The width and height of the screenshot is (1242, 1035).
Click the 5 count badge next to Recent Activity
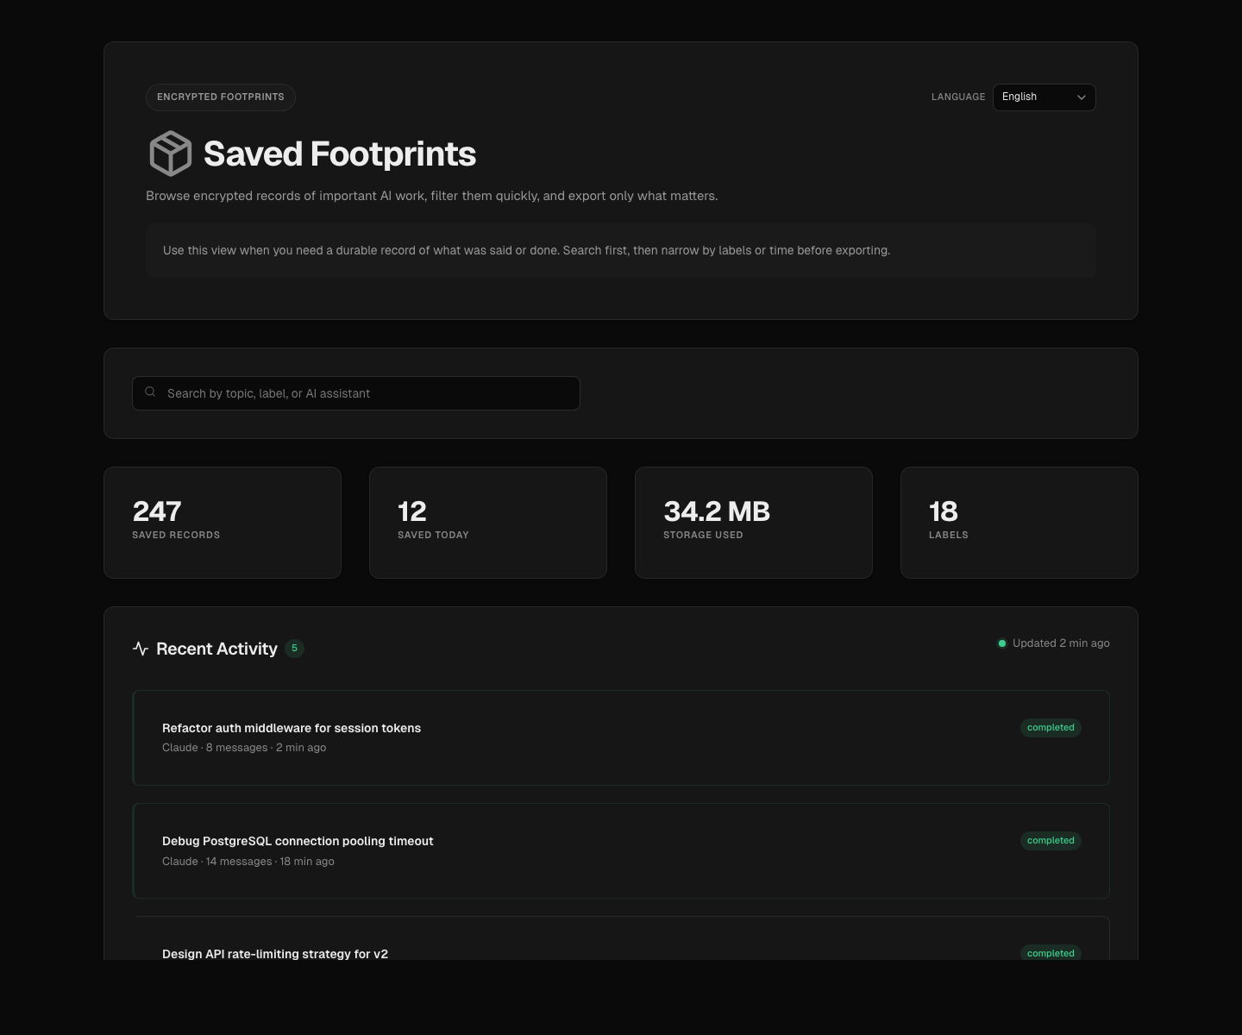[x=294, y=648]
